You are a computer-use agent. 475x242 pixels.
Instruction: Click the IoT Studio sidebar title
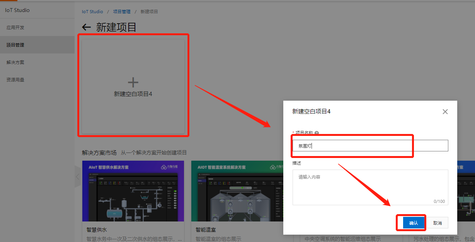pos(17,10)
